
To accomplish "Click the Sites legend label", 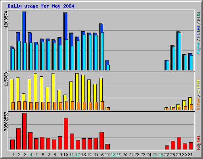I will [x=199, y=104].
